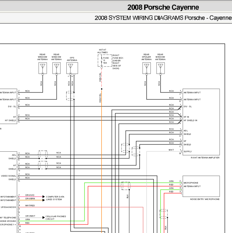The image size is (232, 233).
Task: Click the arrow pointing to COMPUTER DATA on ORG/VIO wire
Action: [44, 196]
